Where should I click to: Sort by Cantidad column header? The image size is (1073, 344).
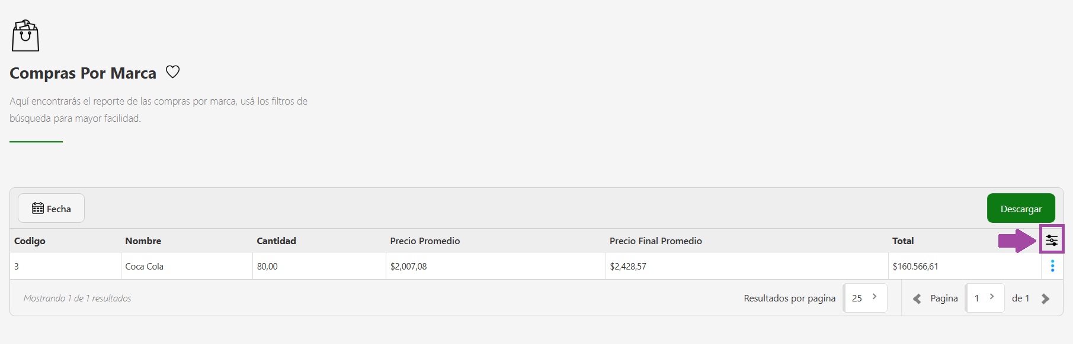(x=276, y=241)
